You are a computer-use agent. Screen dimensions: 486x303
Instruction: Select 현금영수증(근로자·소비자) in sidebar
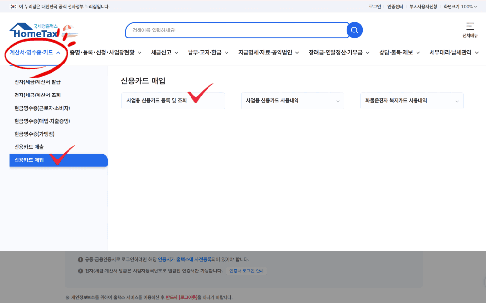(x=42, y=108)
